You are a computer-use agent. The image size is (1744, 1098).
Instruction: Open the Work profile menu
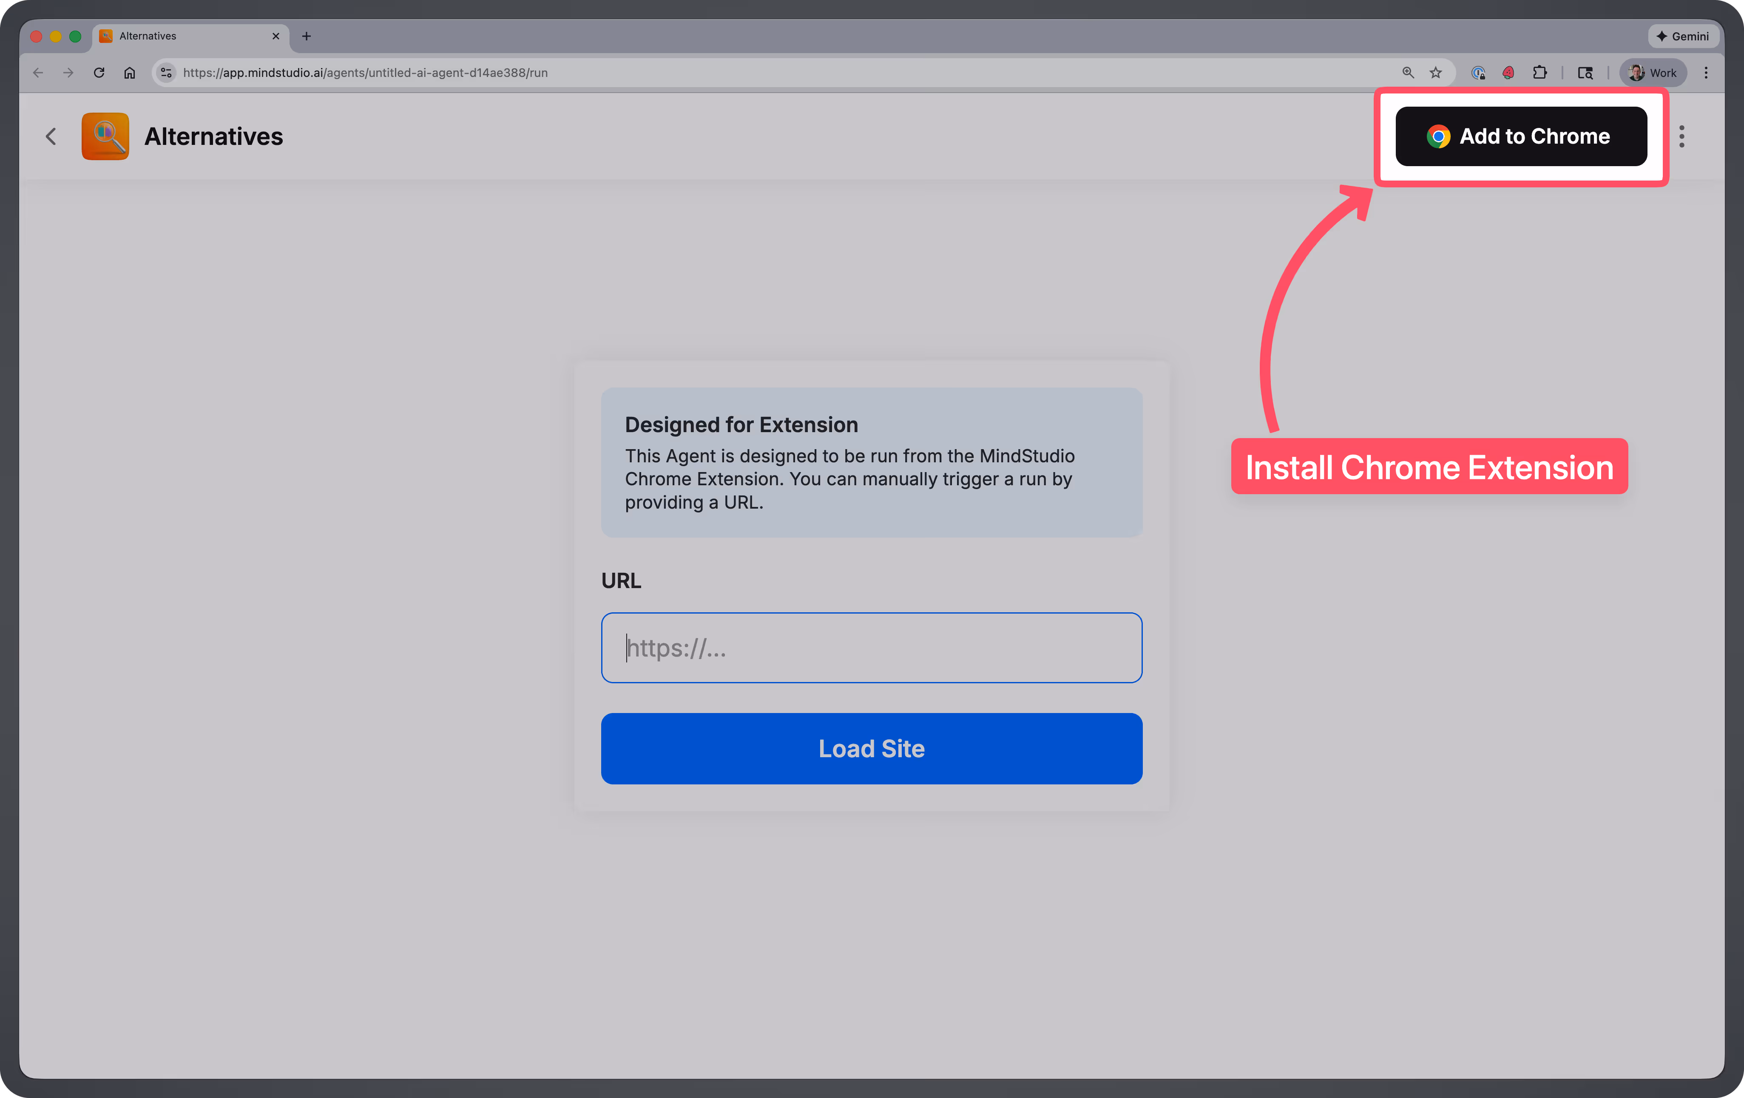pos(1653,72)
